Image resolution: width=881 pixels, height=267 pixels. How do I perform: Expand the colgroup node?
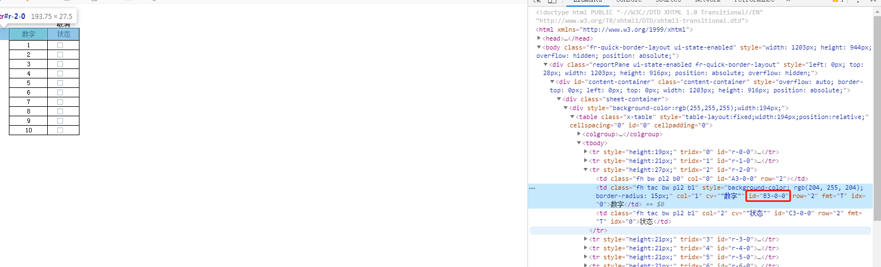tap(579, 134)
